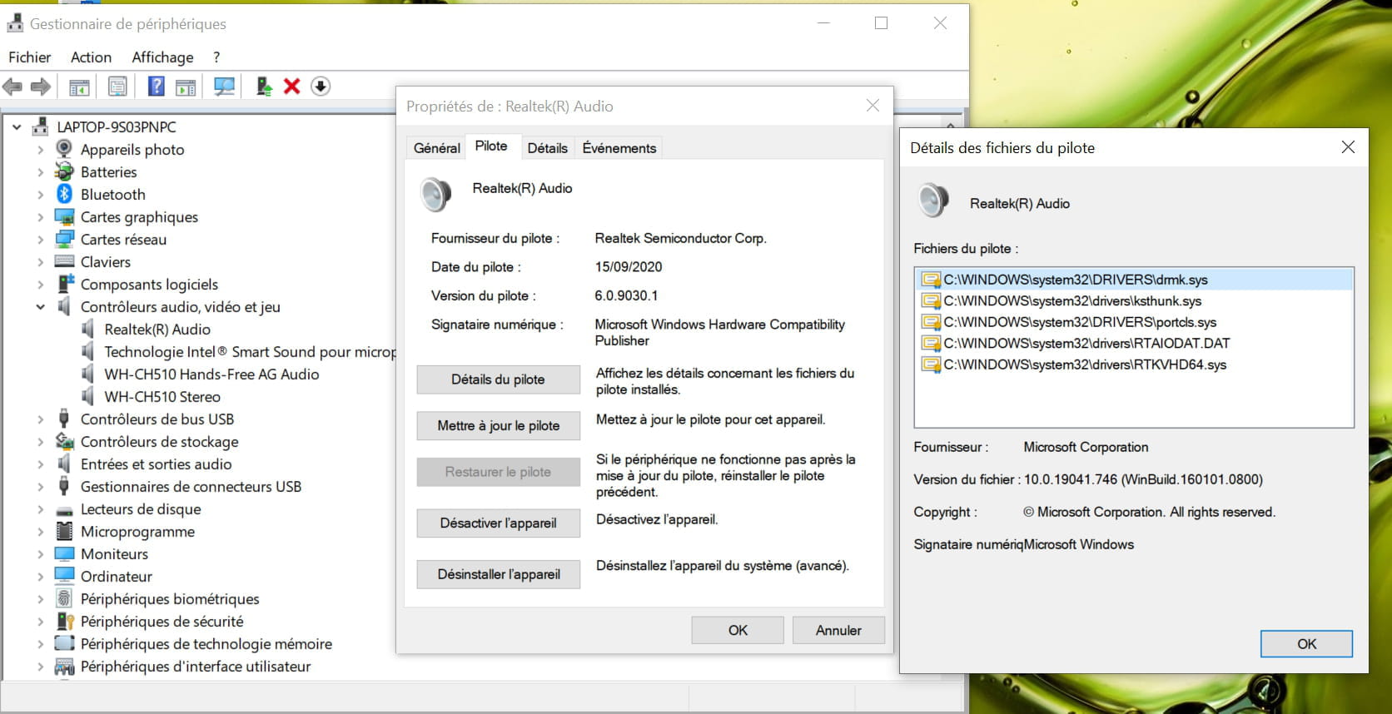Click the LAPTOP-9S03PNPC computer icon
This screenshot has width=1392, height=714.
(x=40, y=126)
